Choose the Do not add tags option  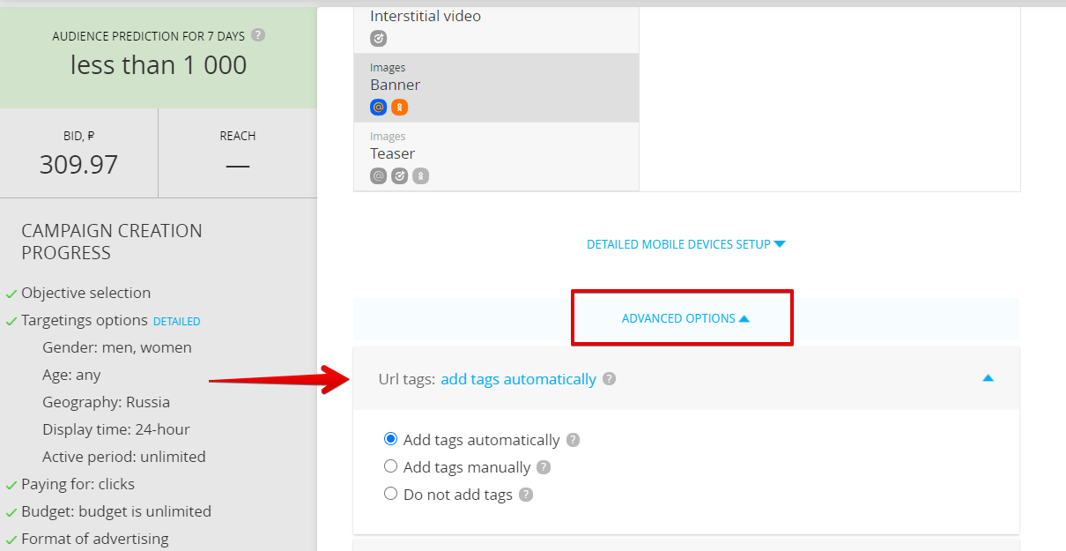point(391,494)
